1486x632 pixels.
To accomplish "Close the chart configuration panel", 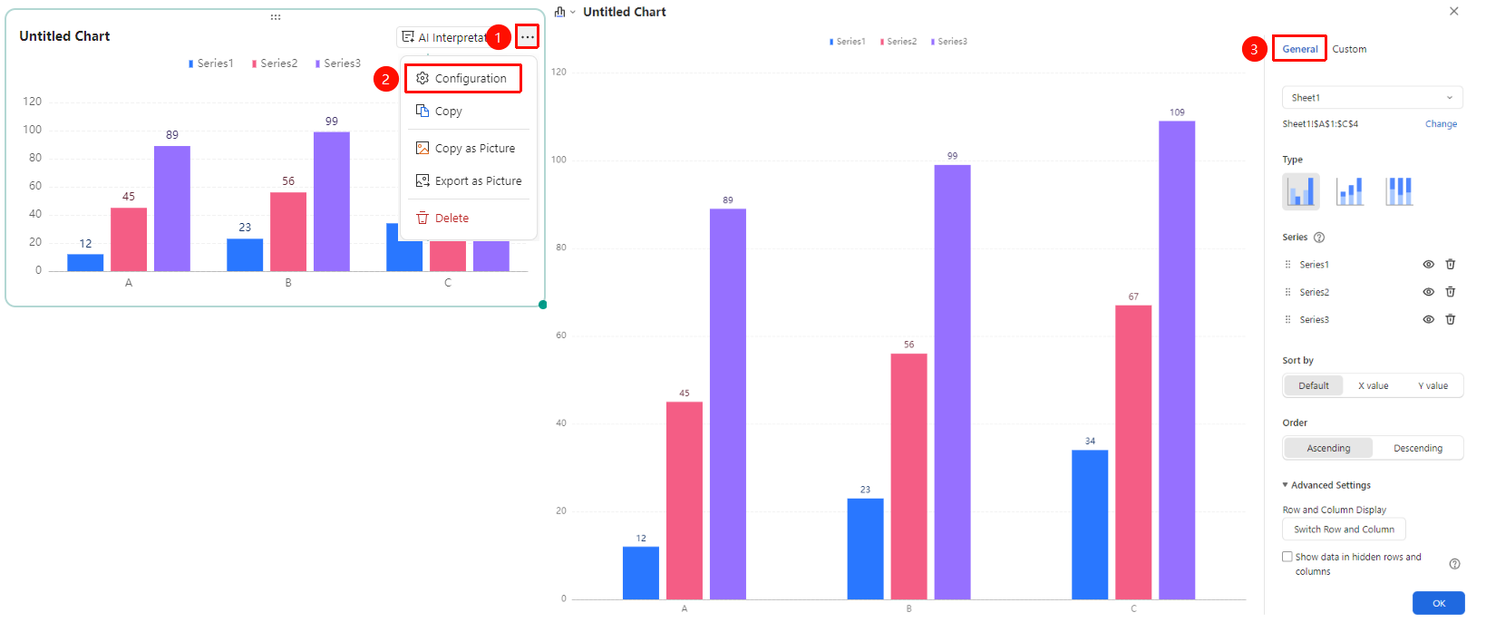I will (x=1454, y=12).
